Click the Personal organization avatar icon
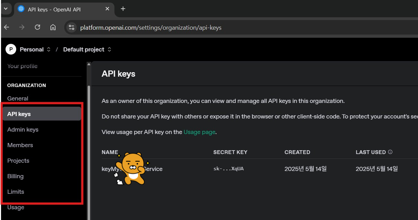Viewport: 418px width, 220px height. click(11, 49)
